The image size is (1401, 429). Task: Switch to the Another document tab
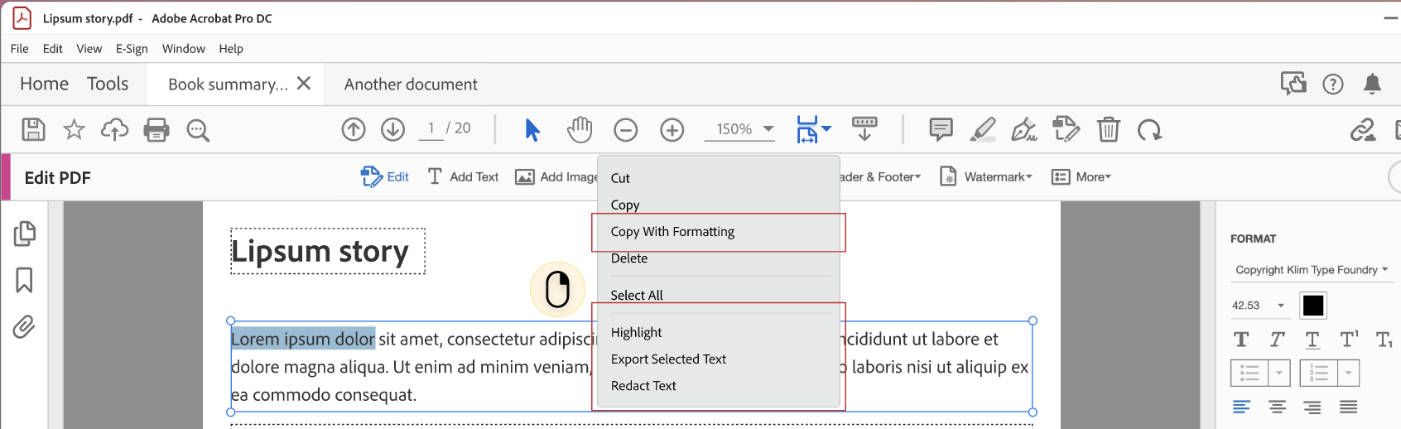411,84
